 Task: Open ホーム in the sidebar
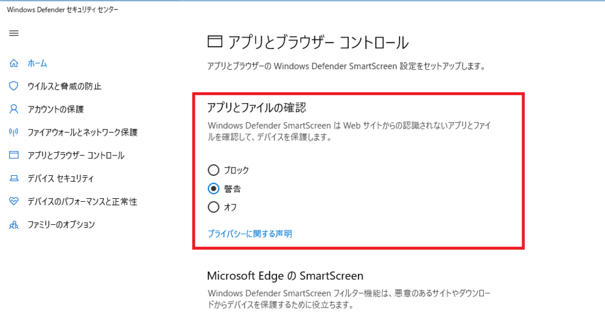pos(37,63)
